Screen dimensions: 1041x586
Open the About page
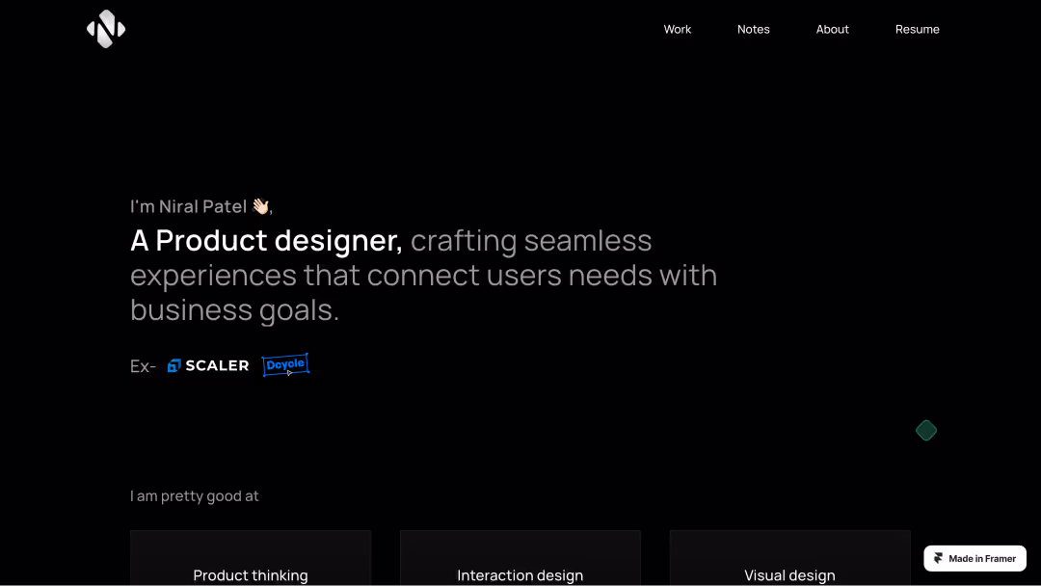point(832,29)
